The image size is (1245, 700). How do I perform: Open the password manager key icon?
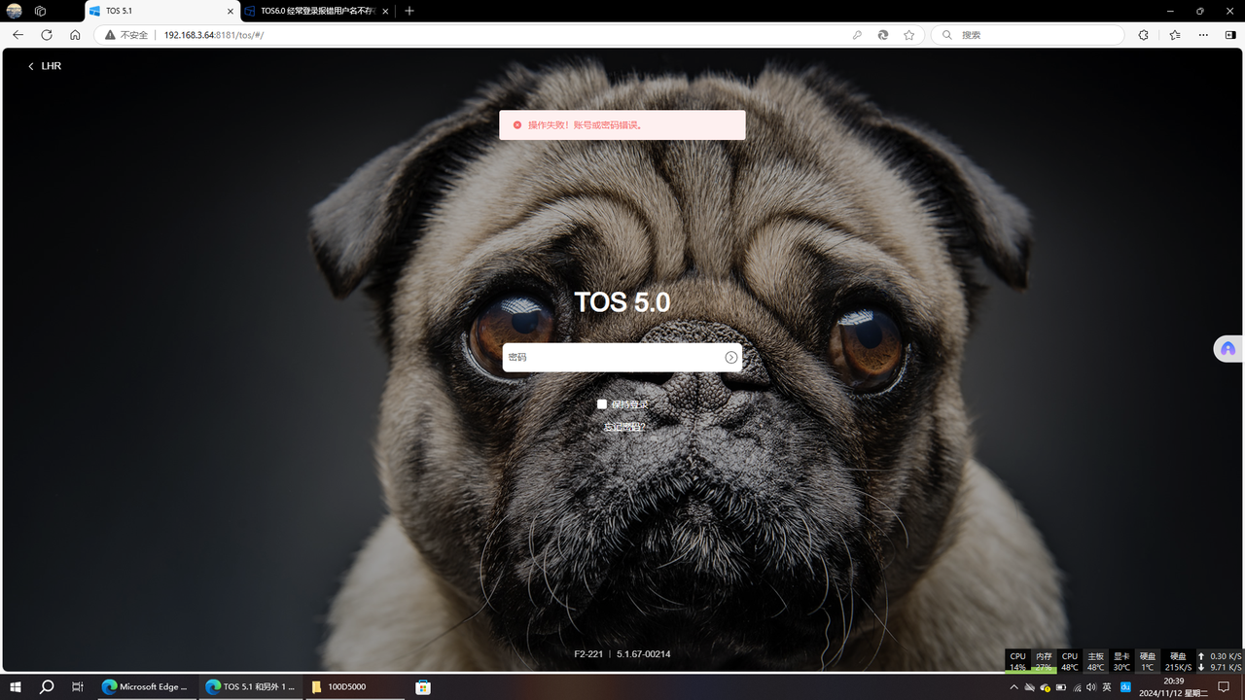(857, 35)
